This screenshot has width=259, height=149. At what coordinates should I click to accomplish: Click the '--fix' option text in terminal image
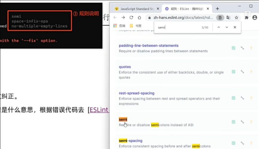click(x=30, y=41)
